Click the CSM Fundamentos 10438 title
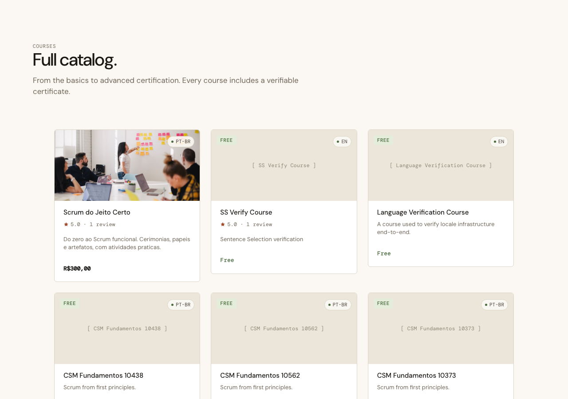The height and width of the screenshot is (399, 568). (103, 376)
